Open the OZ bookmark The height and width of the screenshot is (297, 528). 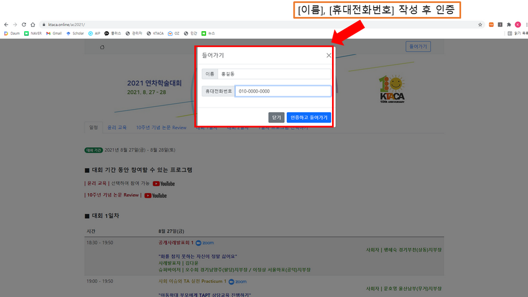(x=174, y=33)
